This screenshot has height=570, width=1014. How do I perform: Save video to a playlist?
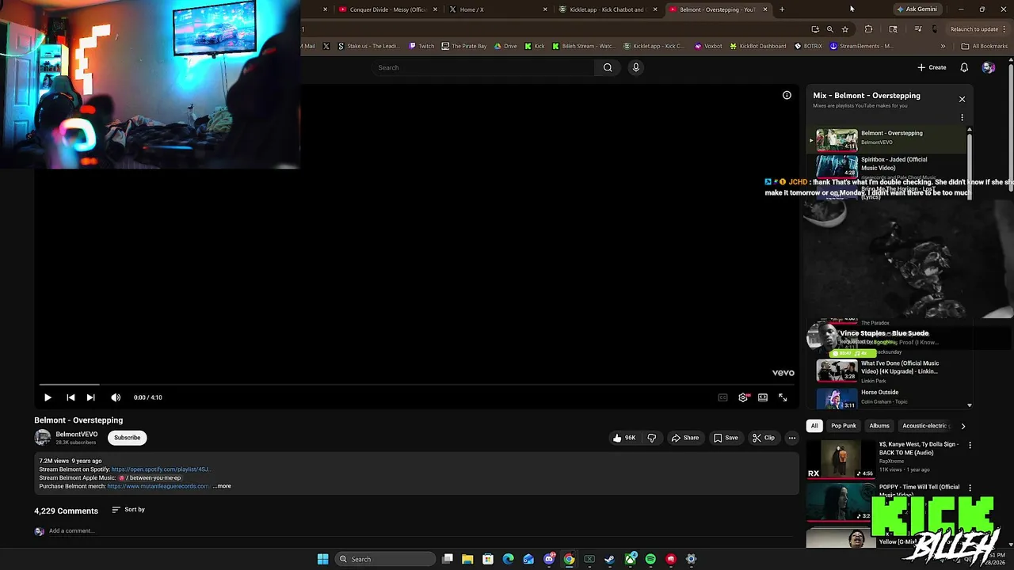tap(726, 438)
